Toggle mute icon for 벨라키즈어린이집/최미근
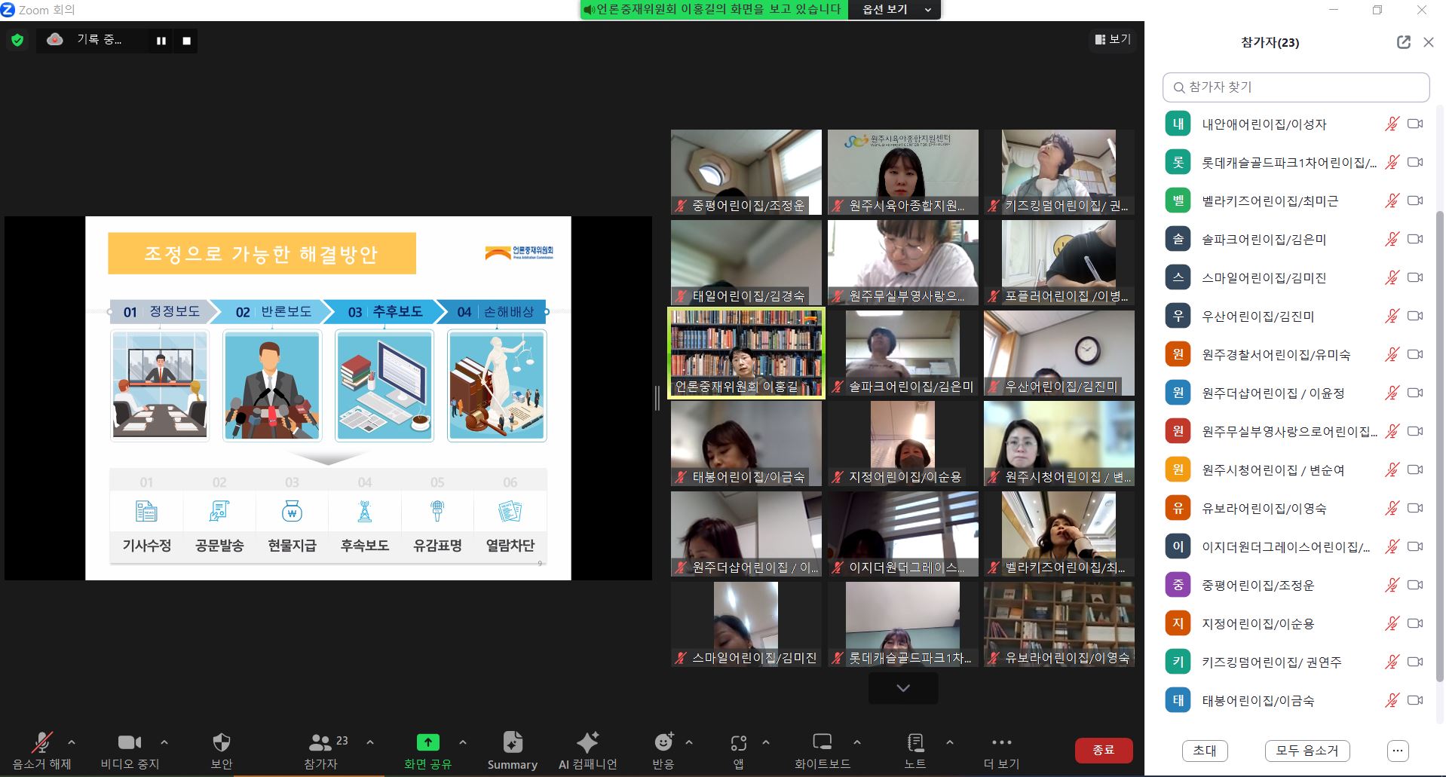 pos(1392,200)
